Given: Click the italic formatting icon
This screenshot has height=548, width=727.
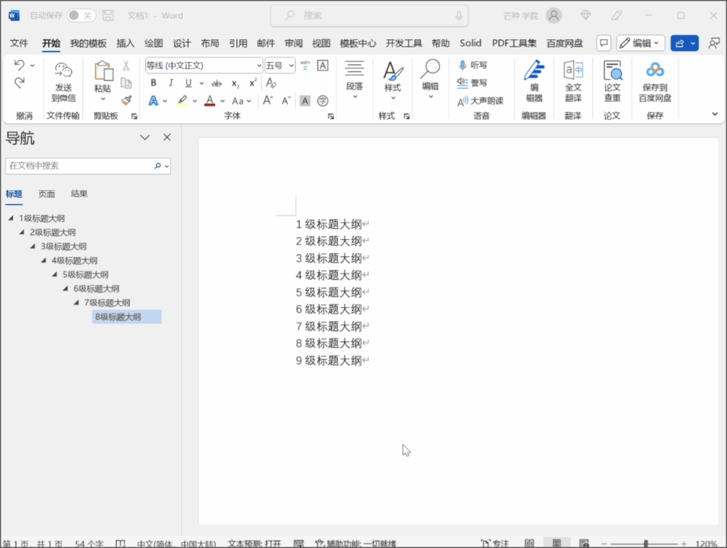Looking at the screenshot, I should pyautogui.click(x=171, y=83).
